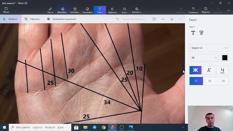233x131 pixels.
Task: Toggle bold Ж formatting
Action: (x=196, y=70)
